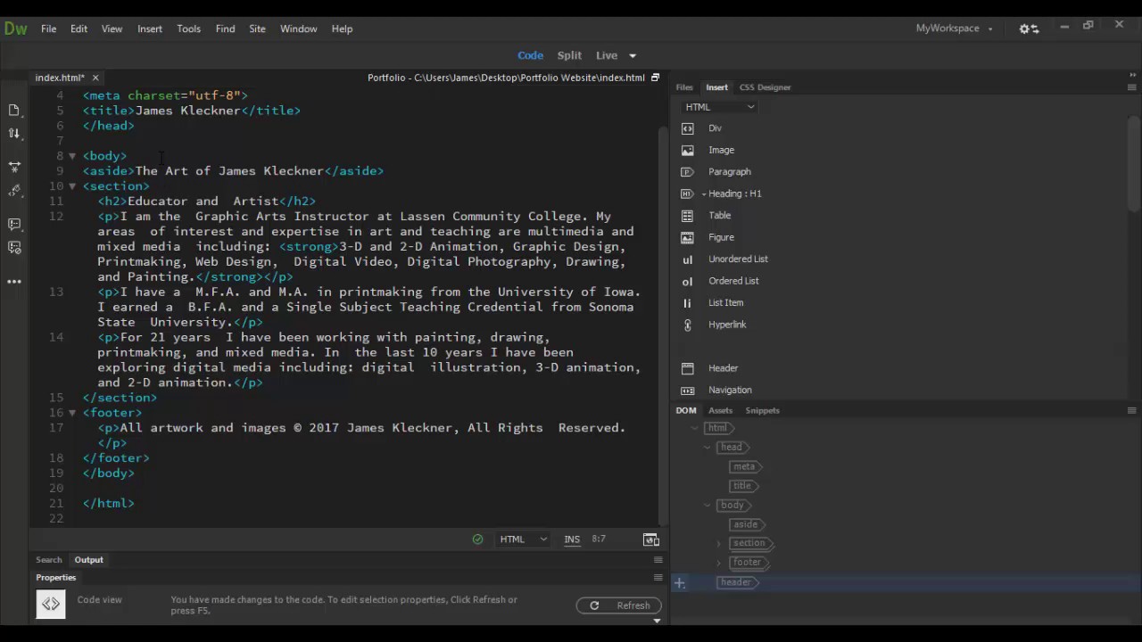Click Remove Comment icon
The image size is (1142, 642).
(14, 248)
